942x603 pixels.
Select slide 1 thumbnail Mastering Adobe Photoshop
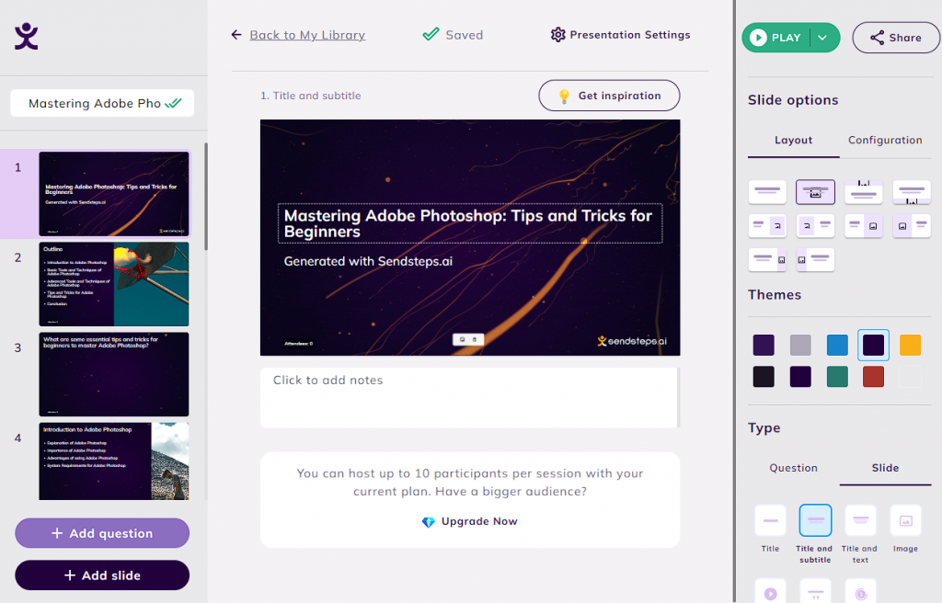click(113, 193)
